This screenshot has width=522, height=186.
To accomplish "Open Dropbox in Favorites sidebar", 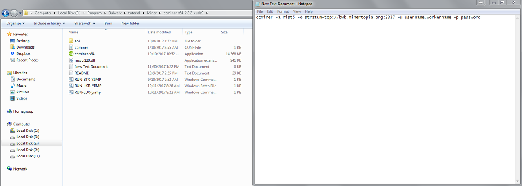I will pos(23,53).
